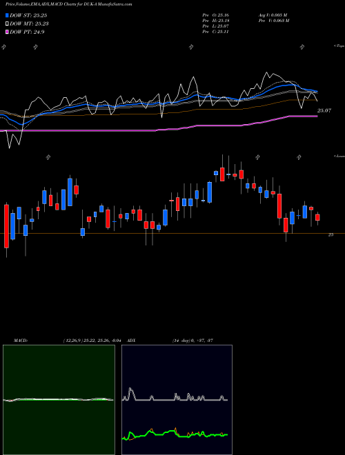Image resolution: width=345 pixels, height=455 pixels.
Task: Open the dark blue ADX indicator panel
Action: click(177, 400)
